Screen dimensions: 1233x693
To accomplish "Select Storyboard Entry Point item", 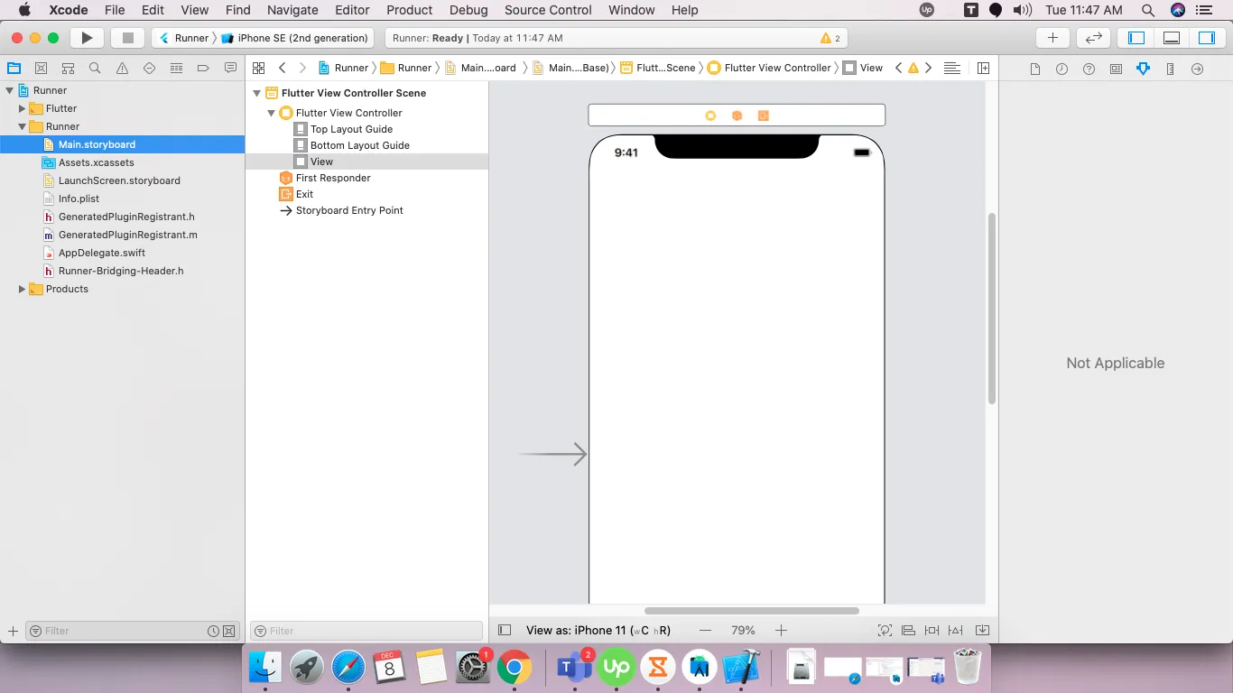I will [x=349, y=210].
